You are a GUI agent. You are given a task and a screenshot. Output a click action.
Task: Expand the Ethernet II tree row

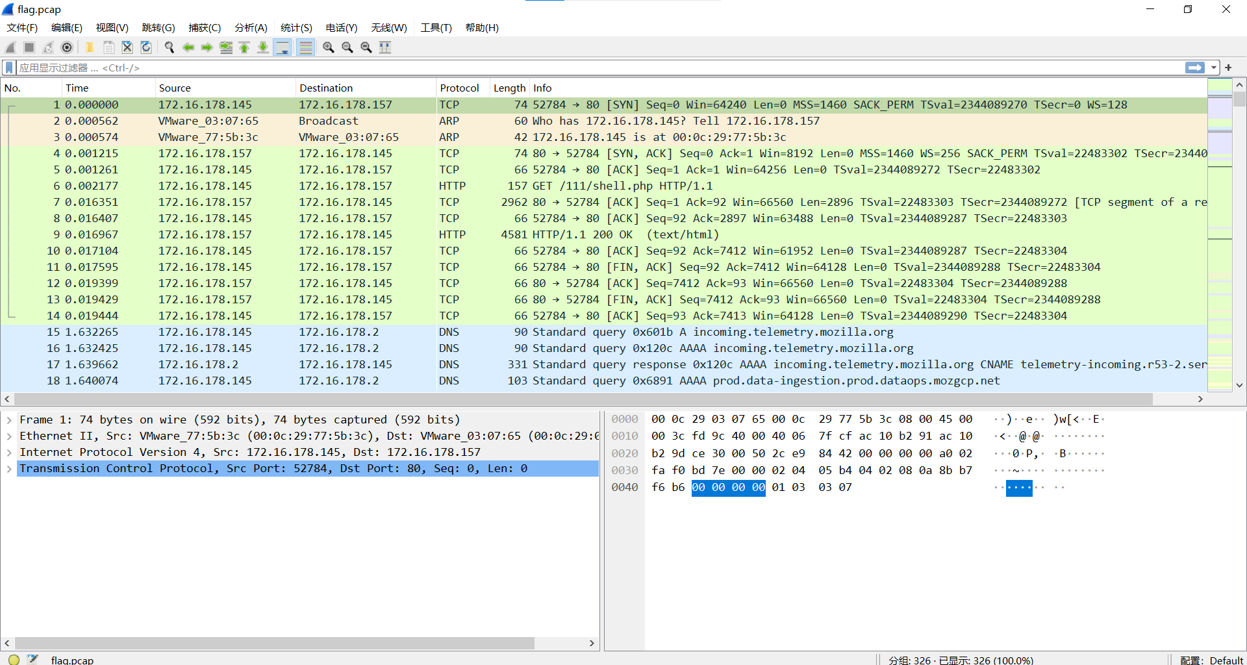coord(9,436)
